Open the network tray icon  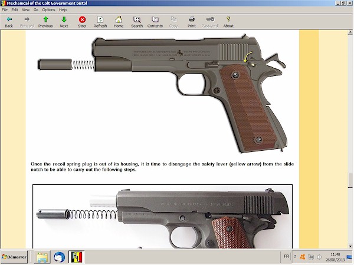click(311, 257)
